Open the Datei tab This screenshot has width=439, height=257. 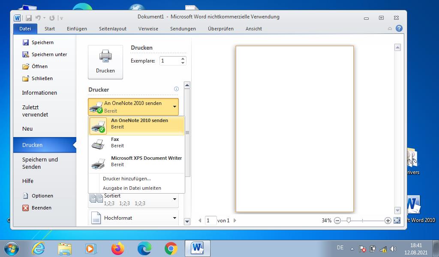(x=25, y=29)
